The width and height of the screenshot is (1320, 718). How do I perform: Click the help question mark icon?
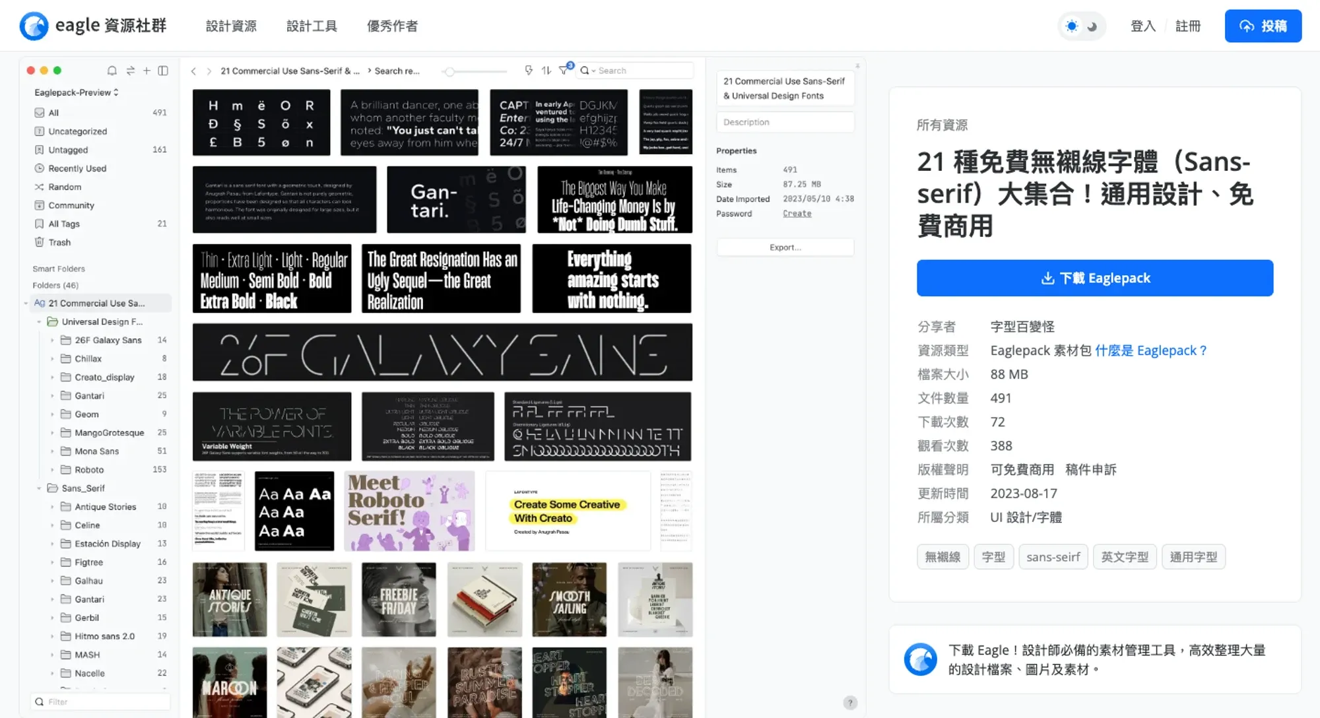pos(850,703)
